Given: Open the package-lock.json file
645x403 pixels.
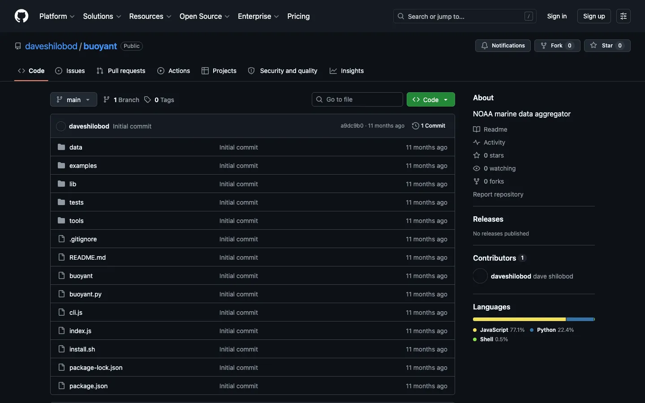Looking at the screenshot, I should click(96, 368).
